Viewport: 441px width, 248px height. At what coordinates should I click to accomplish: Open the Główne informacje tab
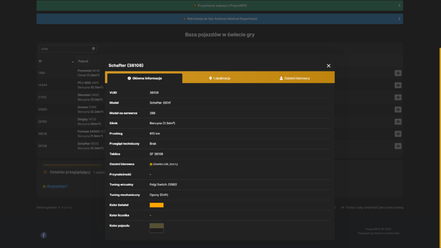(145, 78)
